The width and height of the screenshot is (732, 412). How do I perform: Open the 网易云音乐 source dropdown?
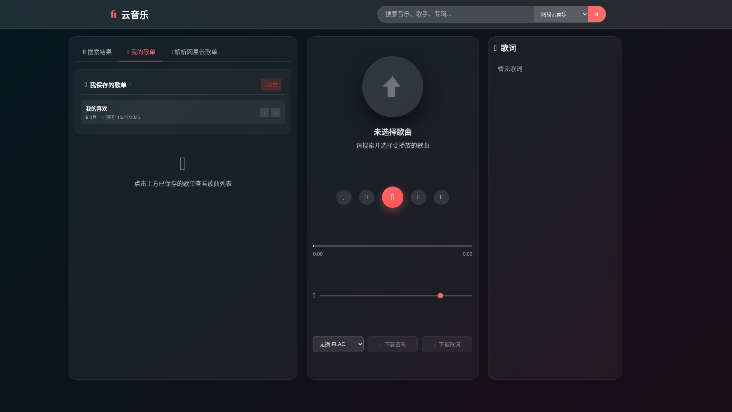[x=560, y=14]
